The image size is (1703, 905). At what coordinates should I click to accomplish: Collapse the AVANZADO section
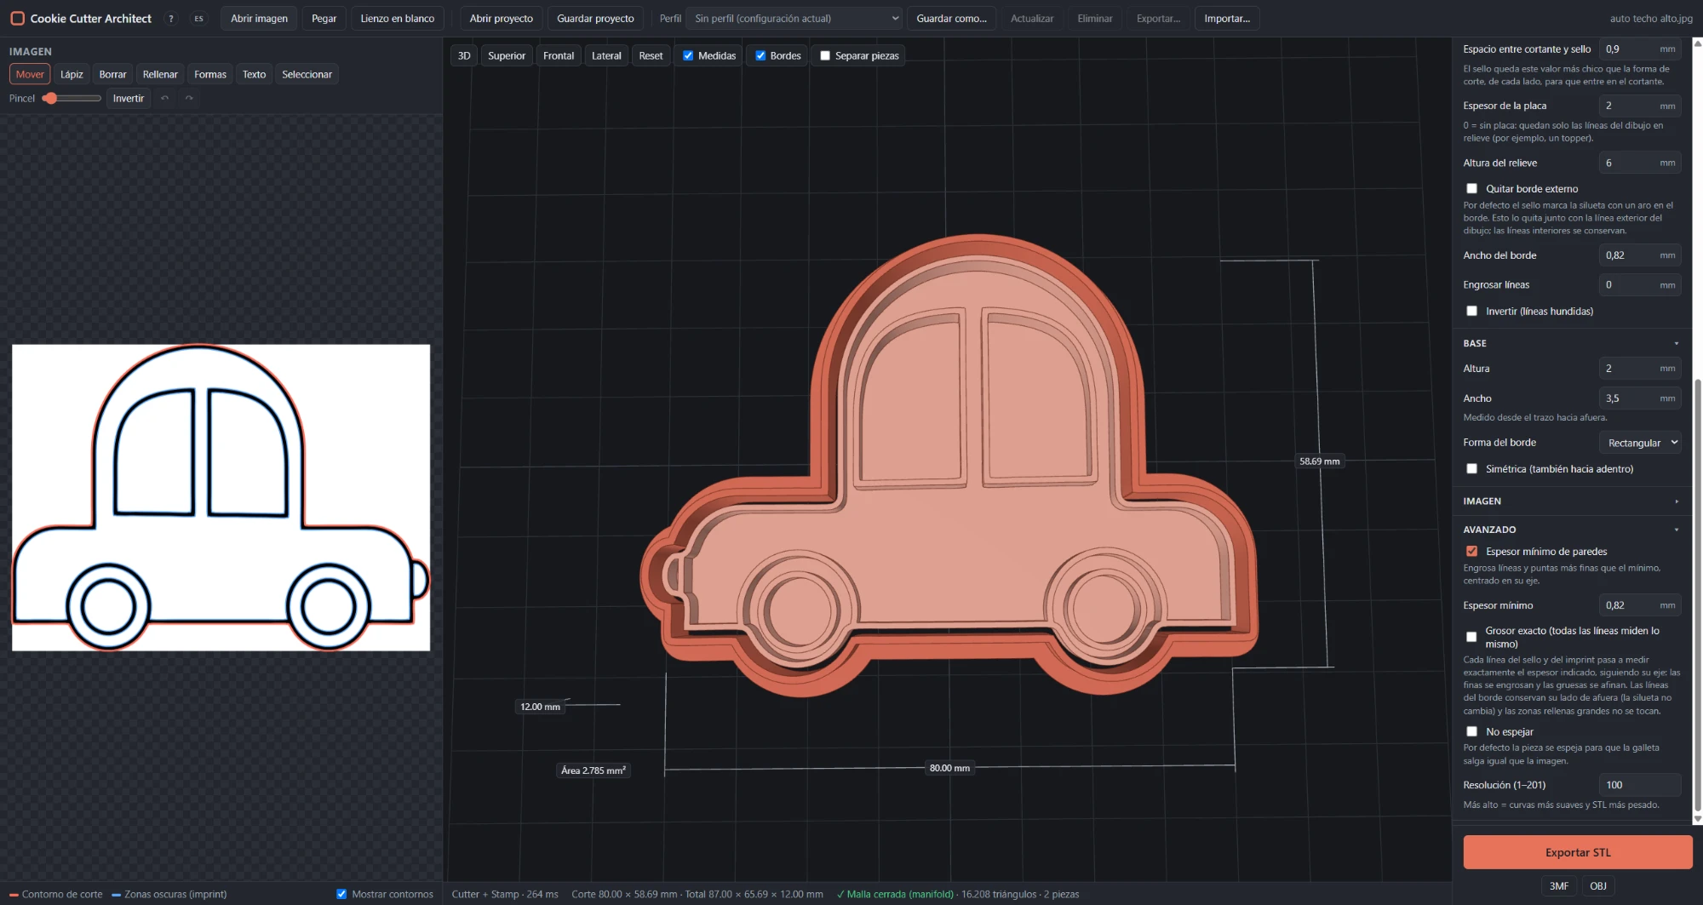point(1571,530)
